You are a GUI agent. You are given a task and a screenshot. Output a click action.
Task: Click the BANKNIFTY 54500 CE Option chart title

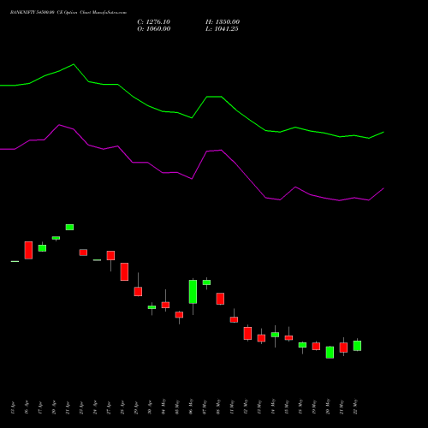click(68, 13)
